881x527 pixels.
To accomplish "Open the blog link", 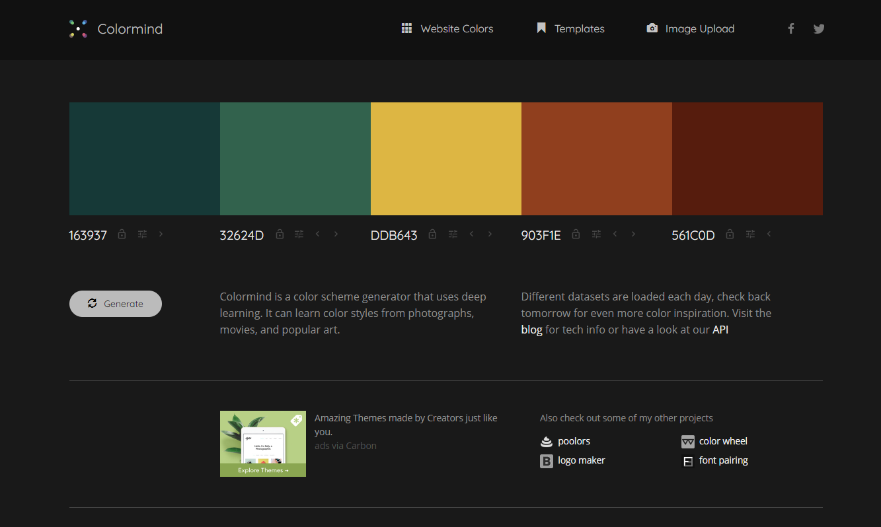I will 532,329.
